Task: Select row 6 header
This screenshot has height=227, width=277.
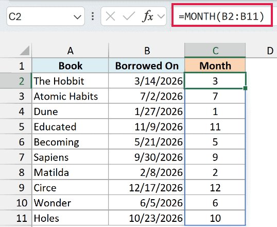Action: point(16,141)
